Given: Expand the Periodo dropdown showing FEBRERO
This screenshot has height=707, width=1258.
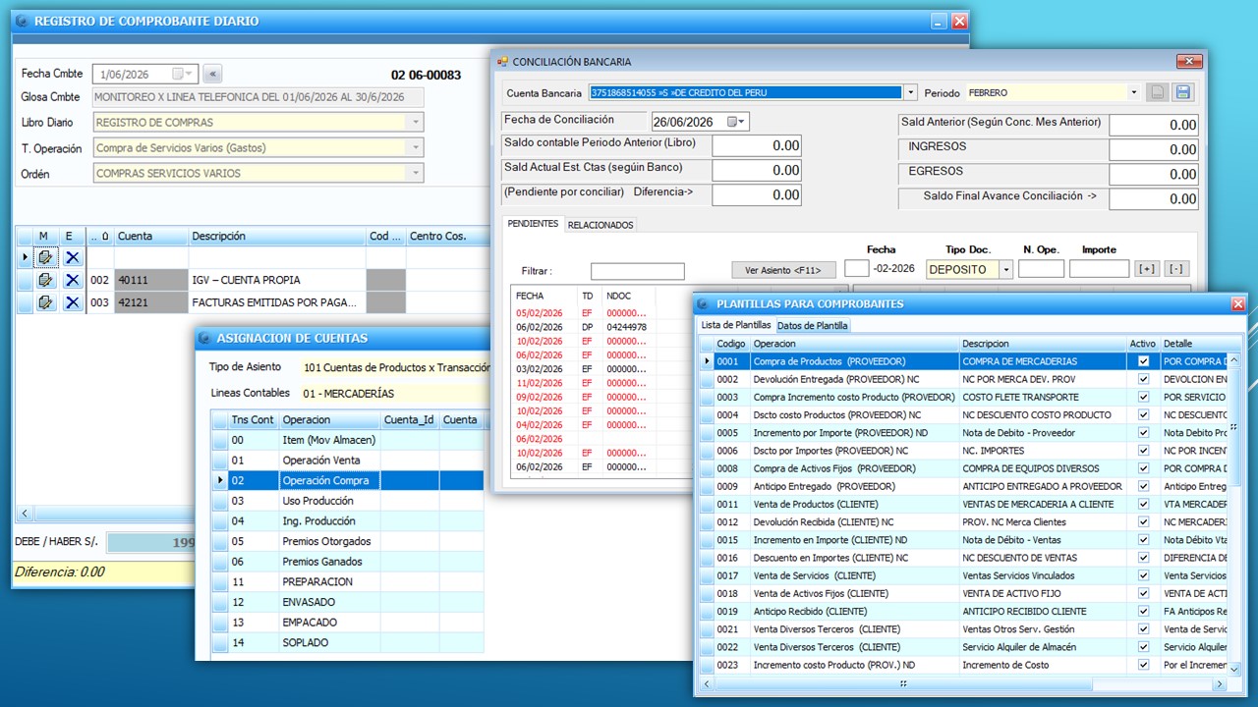Looking at the screenshot, I should click(1133, 92).
